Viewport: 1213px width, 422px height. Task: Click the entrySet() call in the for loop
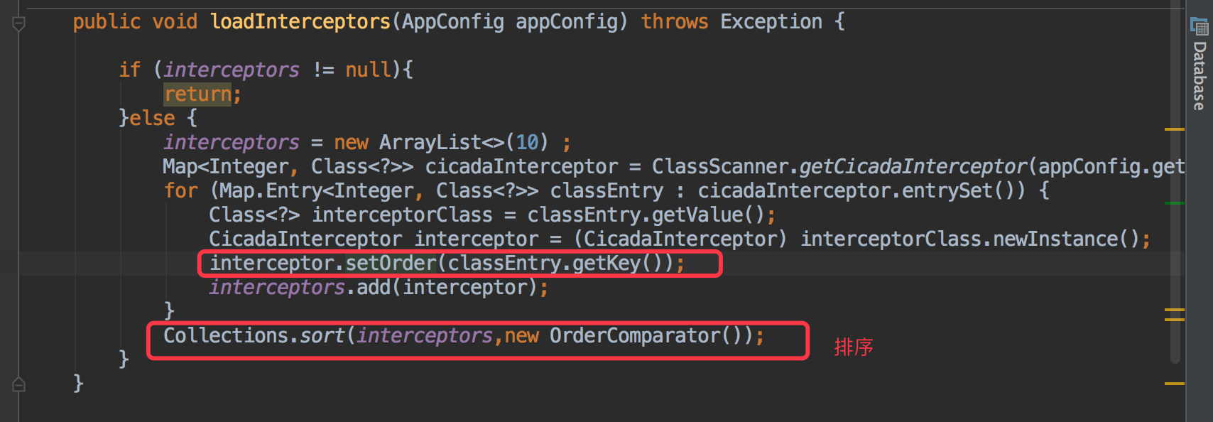coord(959,190)
